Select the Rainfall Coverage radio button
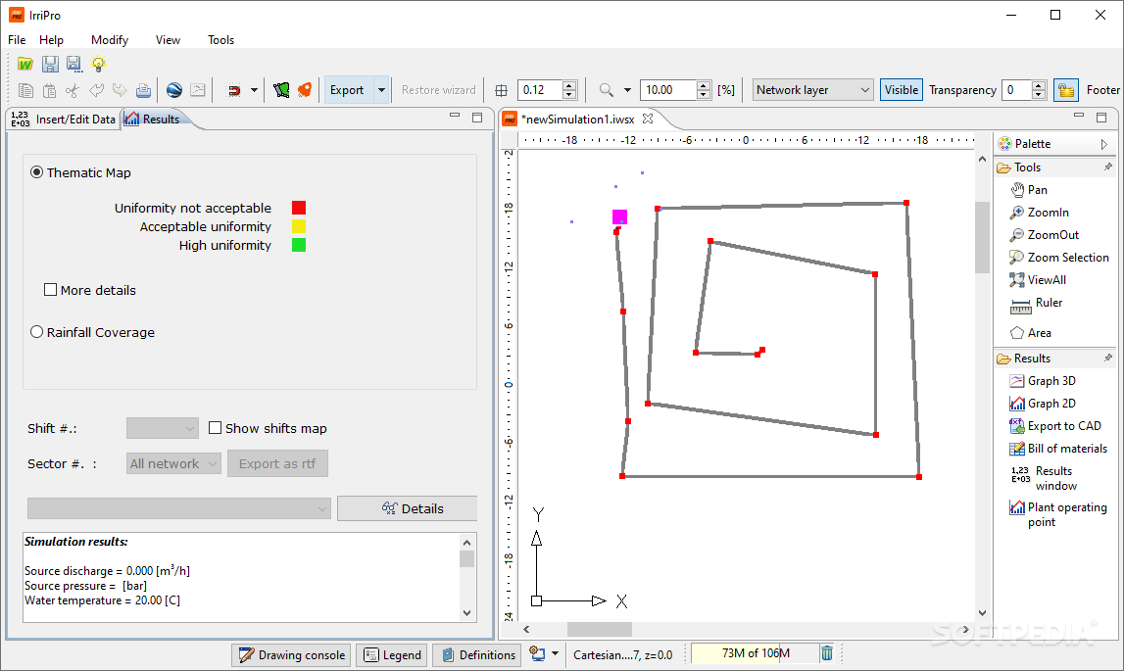 point(36,332)
